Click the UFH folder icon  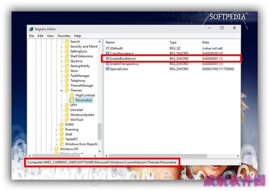click(67, 105)
